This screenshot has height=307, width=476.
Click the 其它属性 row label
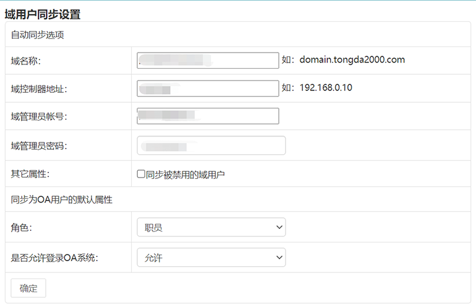tap(30, 175)
